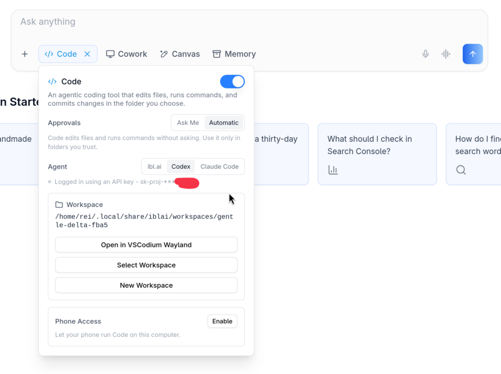Image resolution: width=501 pixels, height=374 pixels.
Task: Create a New Workspace
Action: (146, 285)
